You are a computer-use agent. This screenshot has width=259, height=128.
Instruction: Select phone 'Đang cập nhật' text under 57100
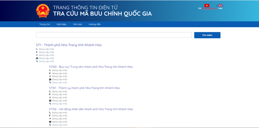click(x=60, y=70)
